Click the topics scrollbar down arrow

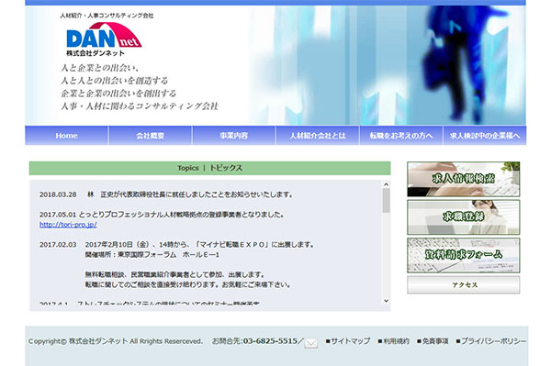[x=387, y=301]
